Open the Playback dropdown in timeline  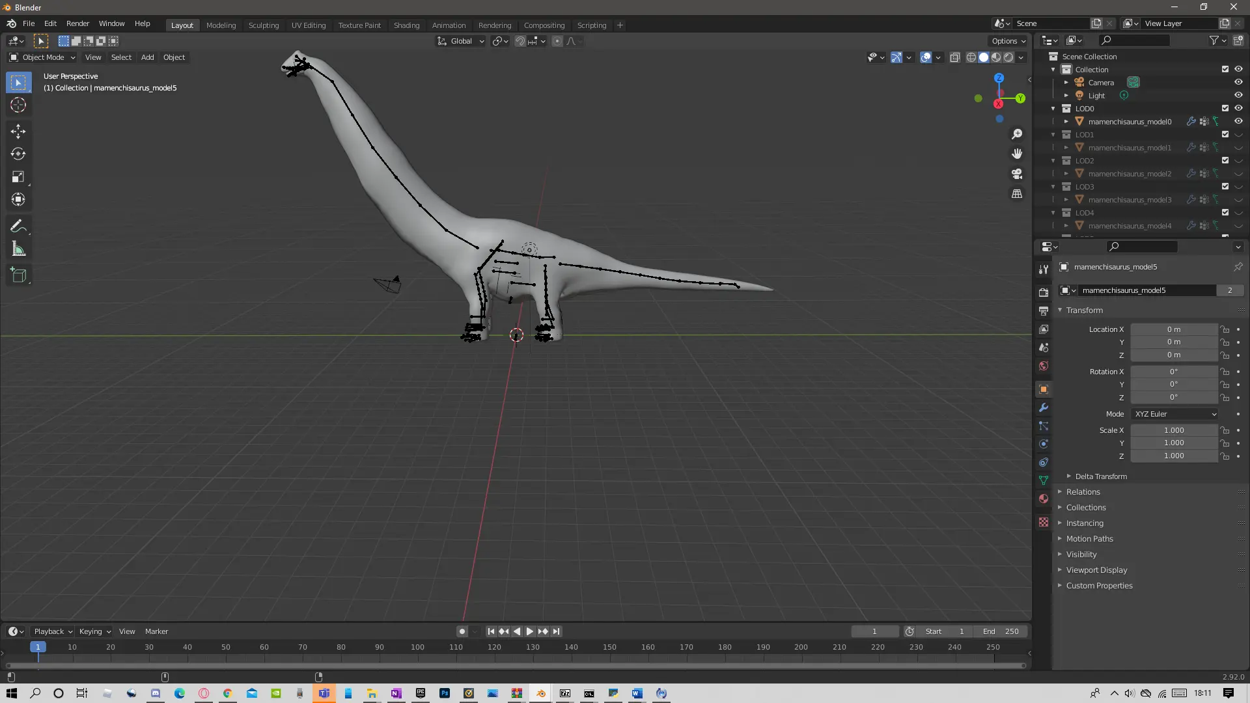(53, 631)
